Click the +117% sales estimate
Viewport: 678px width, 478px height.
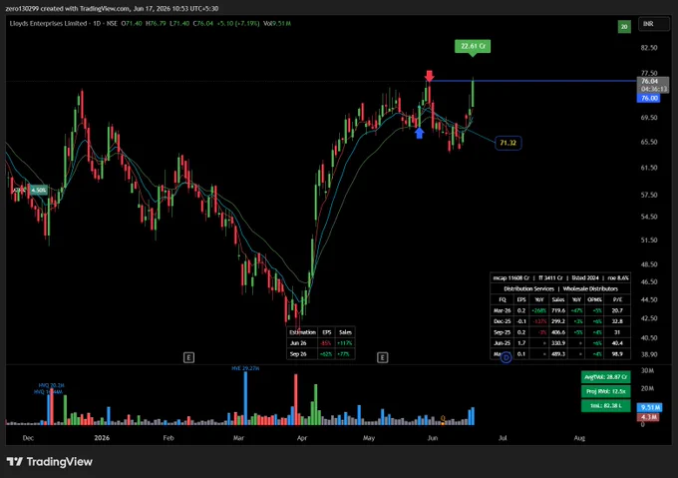pyautogui.click(x=345, y=343)
